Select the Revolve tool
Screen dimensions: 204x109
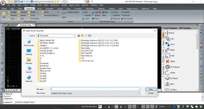(x=125, y=12)
